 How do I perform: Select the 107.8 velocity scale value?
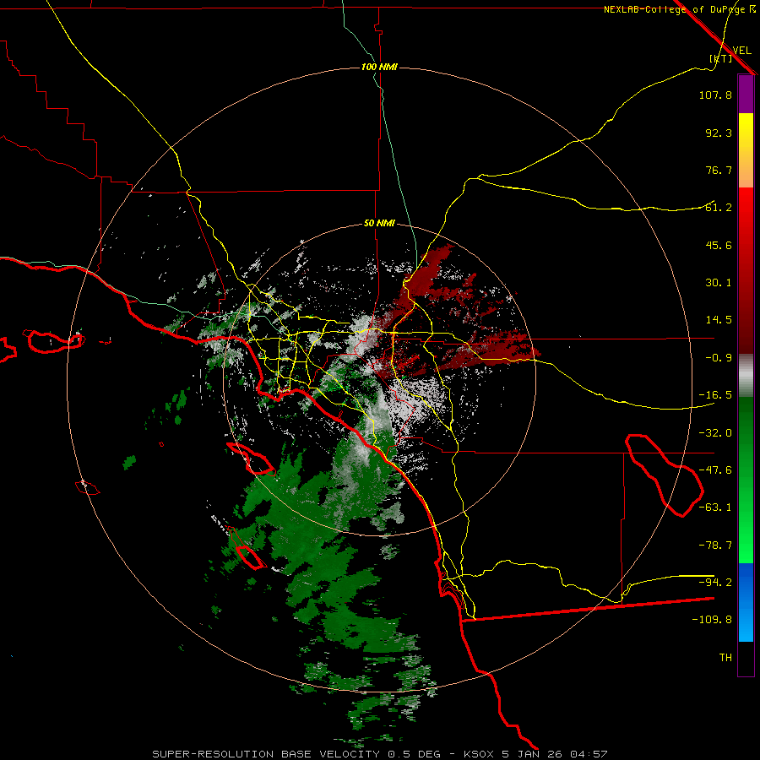pyautogui.click(x=715, y=95)
